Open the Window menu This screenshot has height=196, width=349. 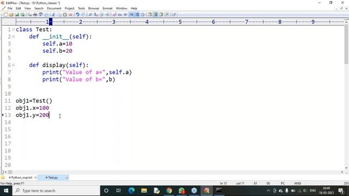[121, 8]
